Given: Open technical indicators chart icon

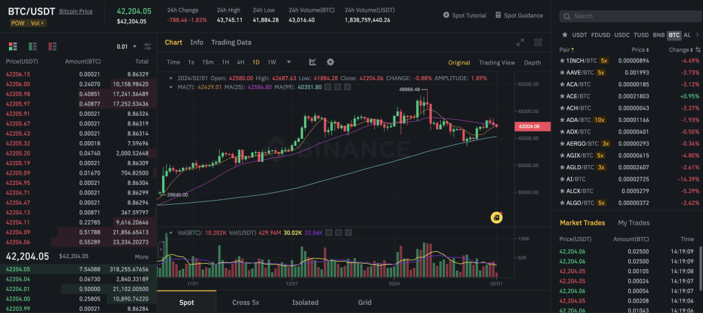Looking at the screenshot, I should point(312,62).
